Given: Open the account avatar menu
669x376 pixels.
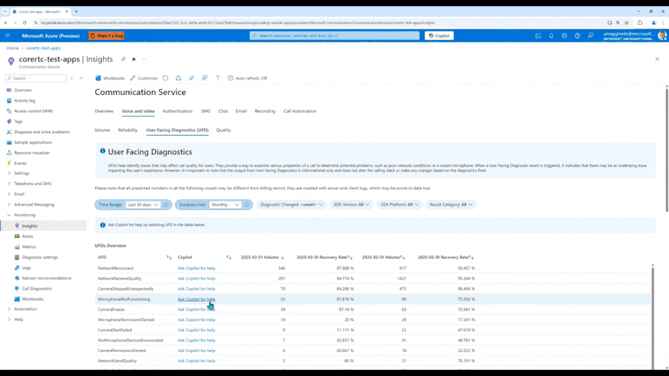Looking at the screenshot, I should coord(662,36).
